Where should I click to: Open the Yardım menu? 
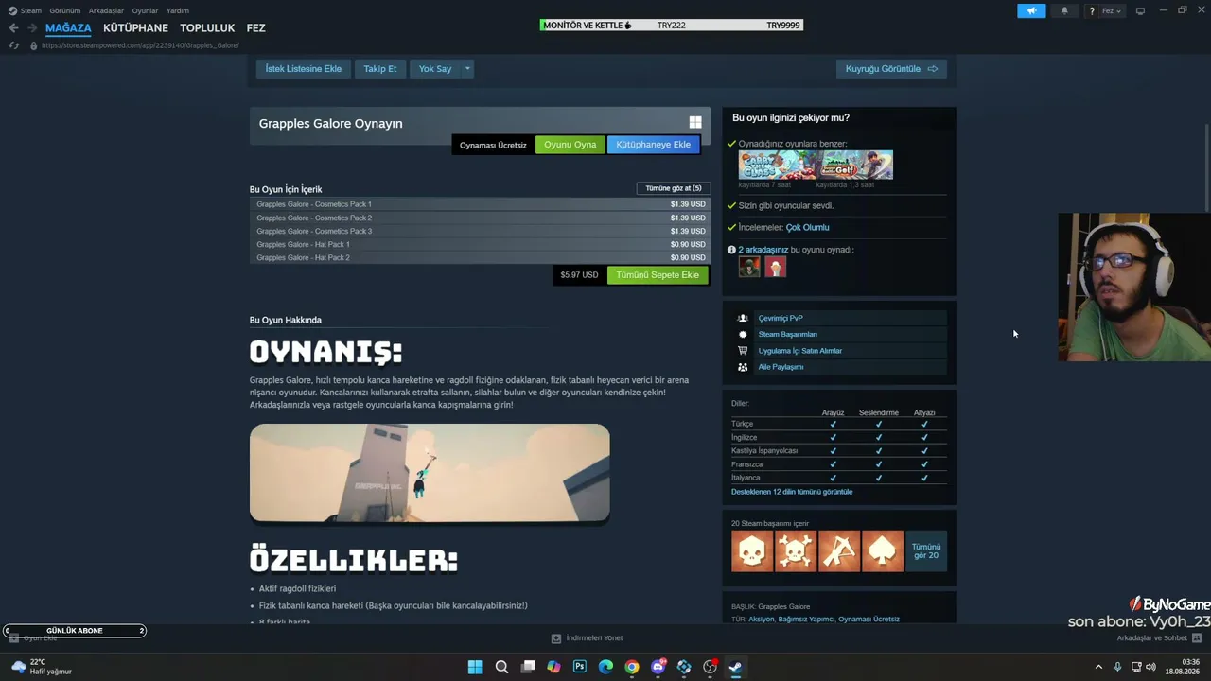click(x=178, y=10)
